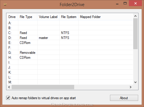Sort by the File Type column header
Screen dimensions: 144x107
pyautogui.click(x=28, y=17)
